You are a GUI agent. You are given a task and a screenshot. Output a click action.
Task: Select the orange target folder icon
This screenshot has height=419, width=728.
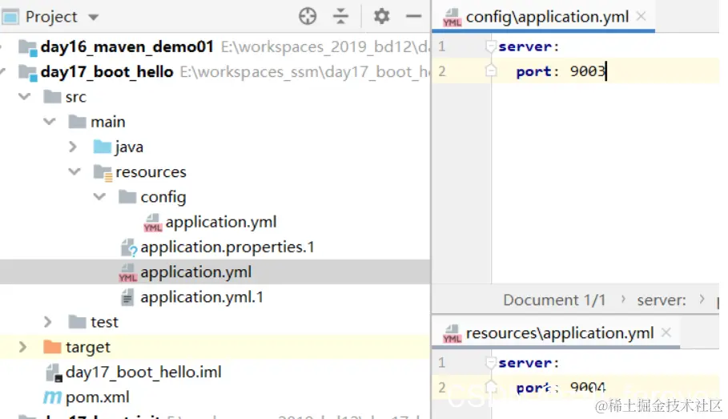click(x=52, y=347)
